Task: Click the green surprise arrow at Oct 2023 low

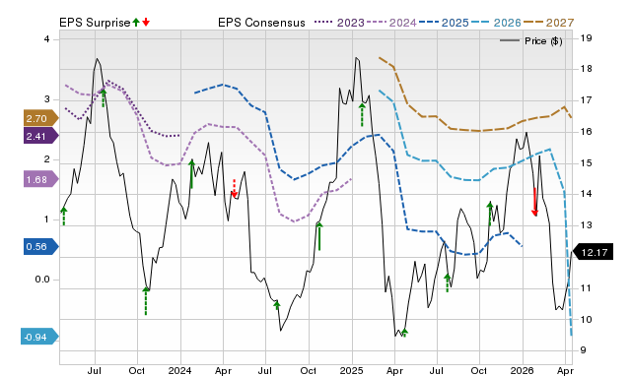Action: [x=146, y=301]
